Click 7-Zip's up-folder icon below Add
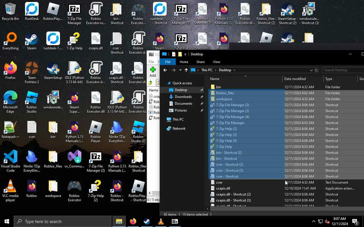The height and width of the screenshot is (227, 364). pyautogui.click(x=150, y=83)
